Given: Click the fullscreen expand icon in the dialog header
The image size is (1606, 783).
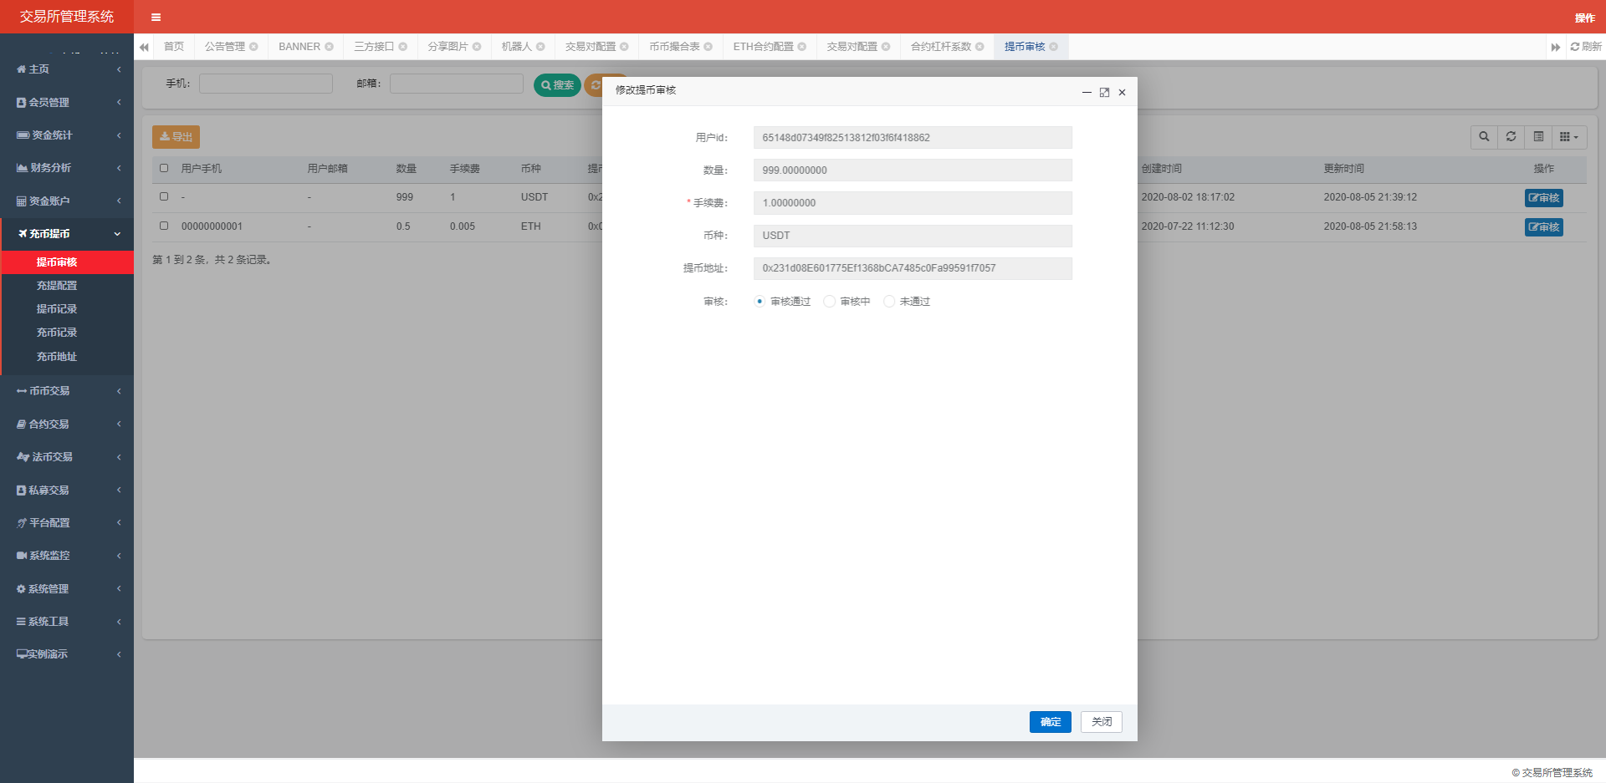Looking at the screenshot, I should 1104,92.
